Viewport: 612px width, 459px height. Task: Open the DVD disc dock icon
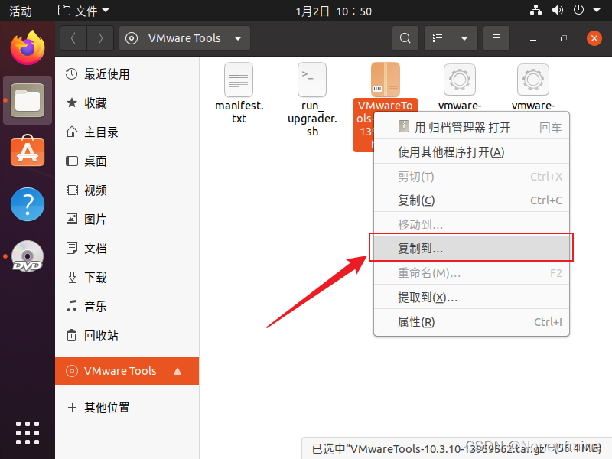(x=28, y=256)
